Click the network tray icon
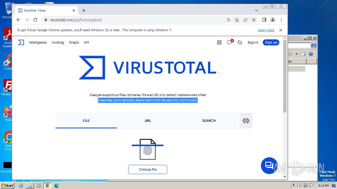Image resolution: width=337 pixels, height=189 pixels. click(305, 186)
